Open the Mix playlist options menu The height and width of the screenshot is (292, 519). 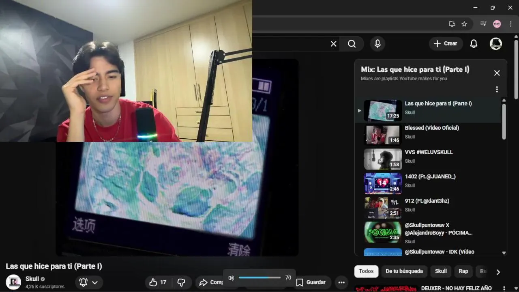pos(497,89)
